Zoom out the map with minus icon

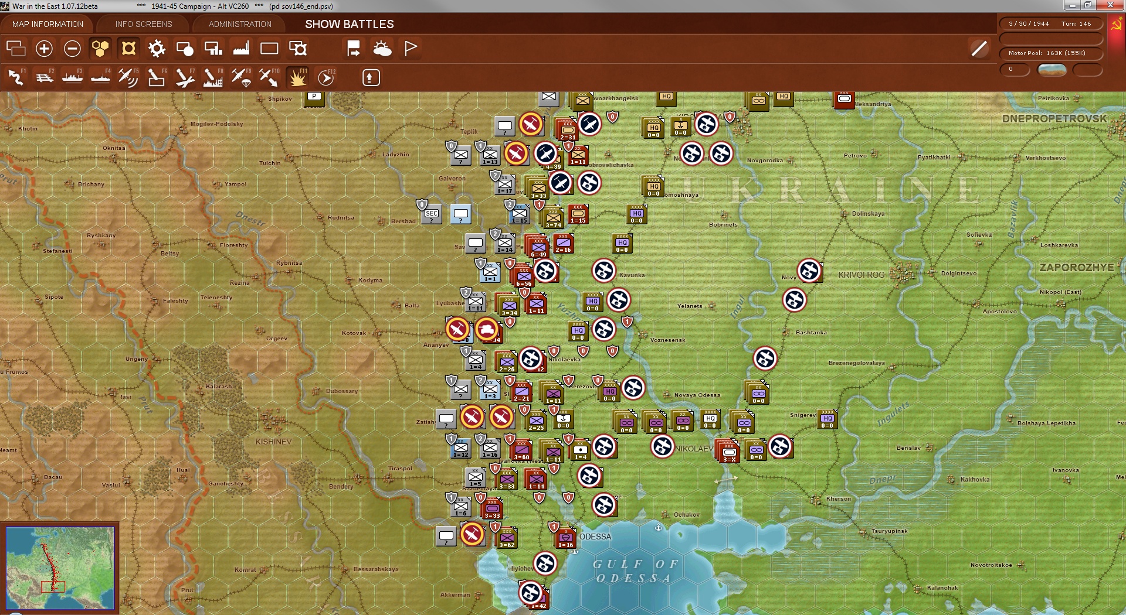[x=72, y=48]
